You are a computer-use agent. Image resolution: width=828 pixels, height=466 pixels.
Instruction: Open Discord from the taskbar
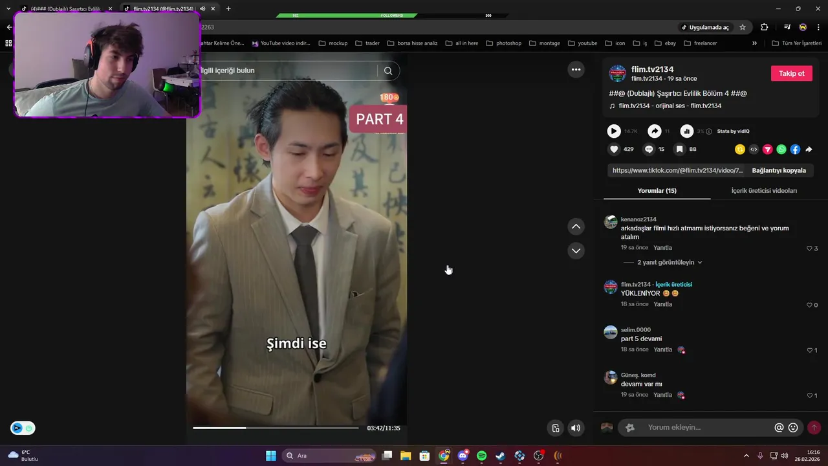[x=463, y=456]
